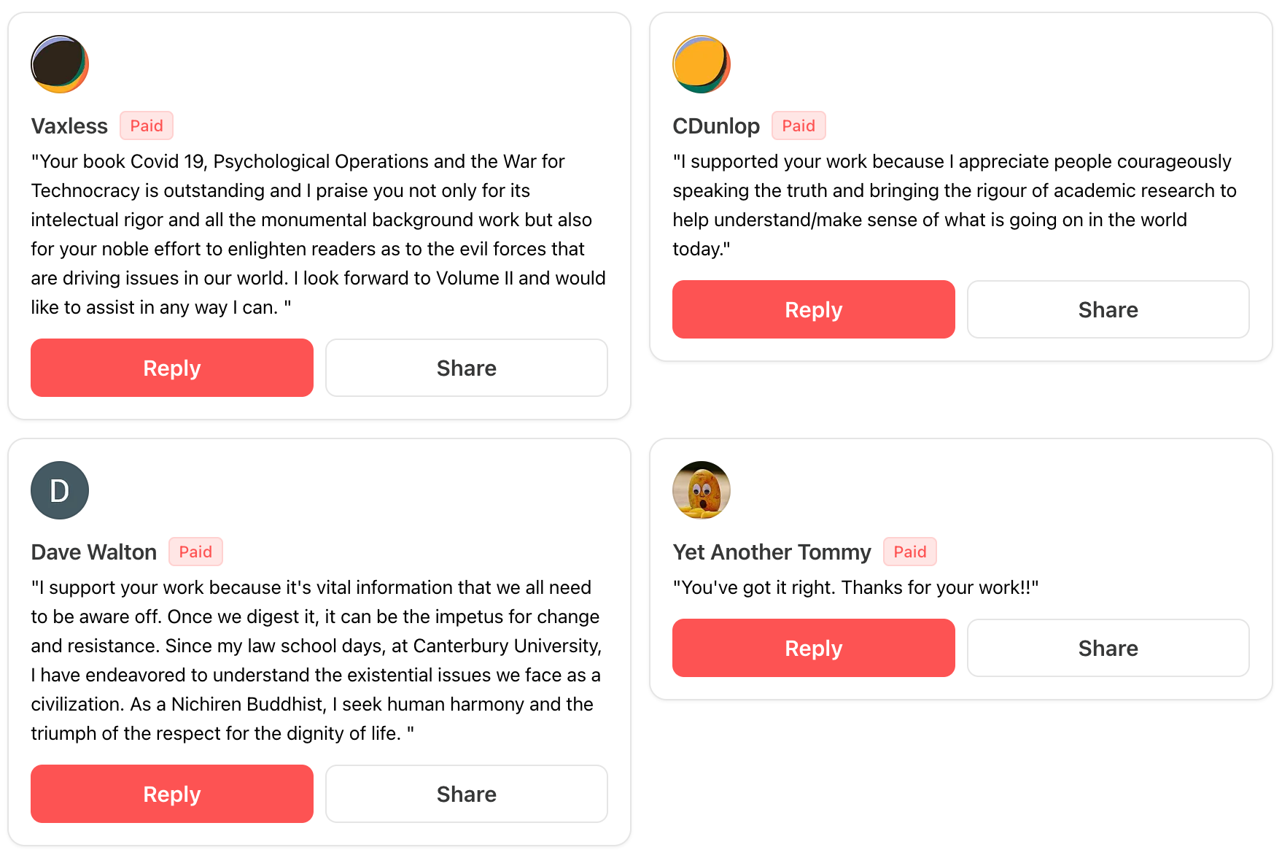Click the Paid badge beside Dave Walton
This screenshot has width=1282, height=858.
[x=195, y=552]
